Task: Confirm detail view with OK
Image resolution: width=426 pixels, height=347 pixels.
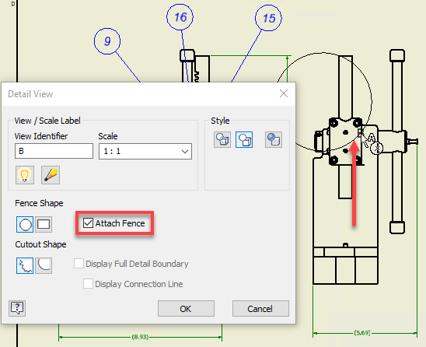Action: pos(186,309)
